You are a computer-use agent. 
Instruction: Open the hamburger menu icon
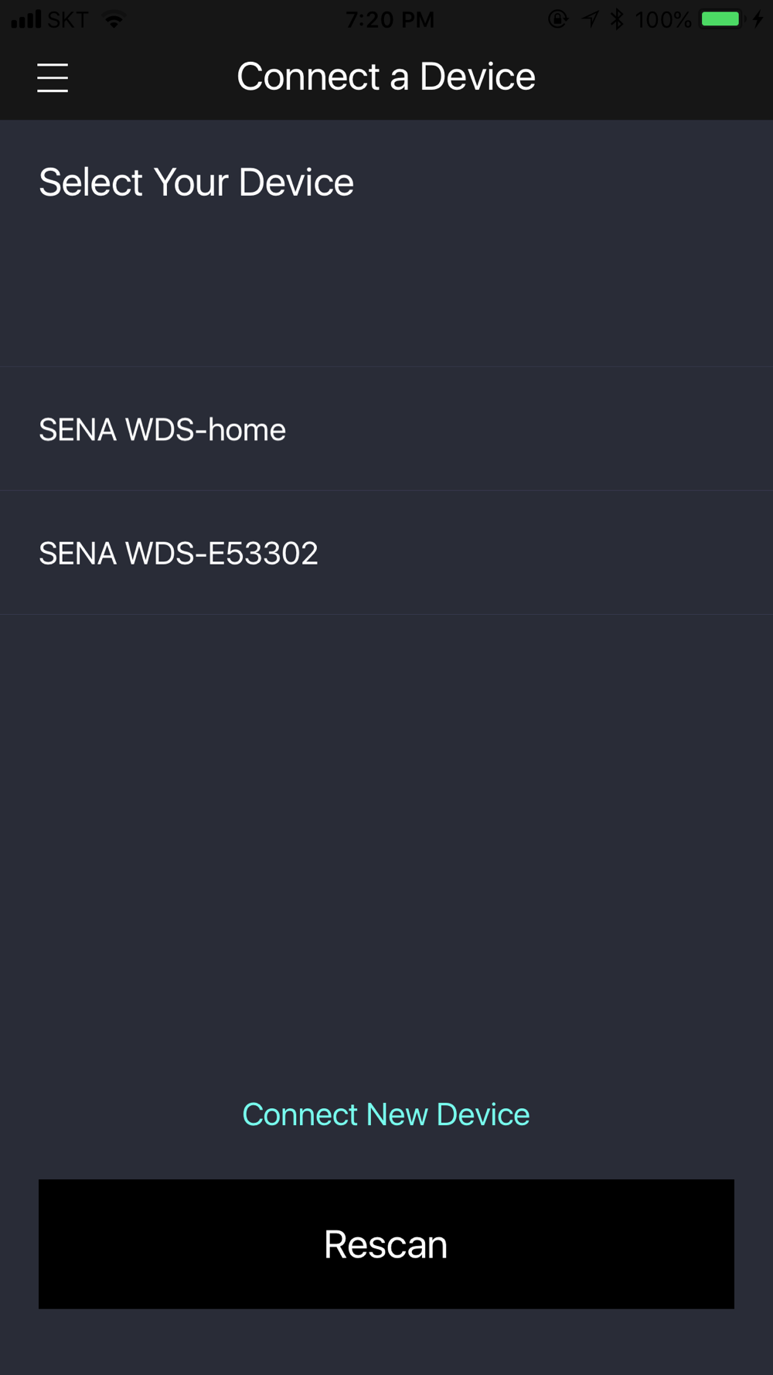coord(53,78)
